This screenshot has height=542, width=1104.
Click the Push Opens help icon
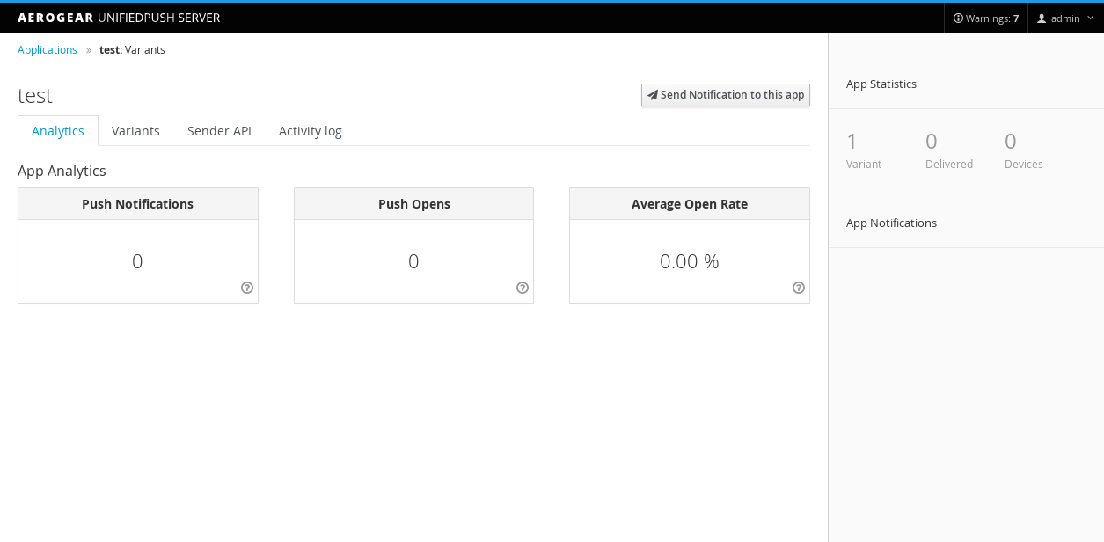(x=523, y=288)
